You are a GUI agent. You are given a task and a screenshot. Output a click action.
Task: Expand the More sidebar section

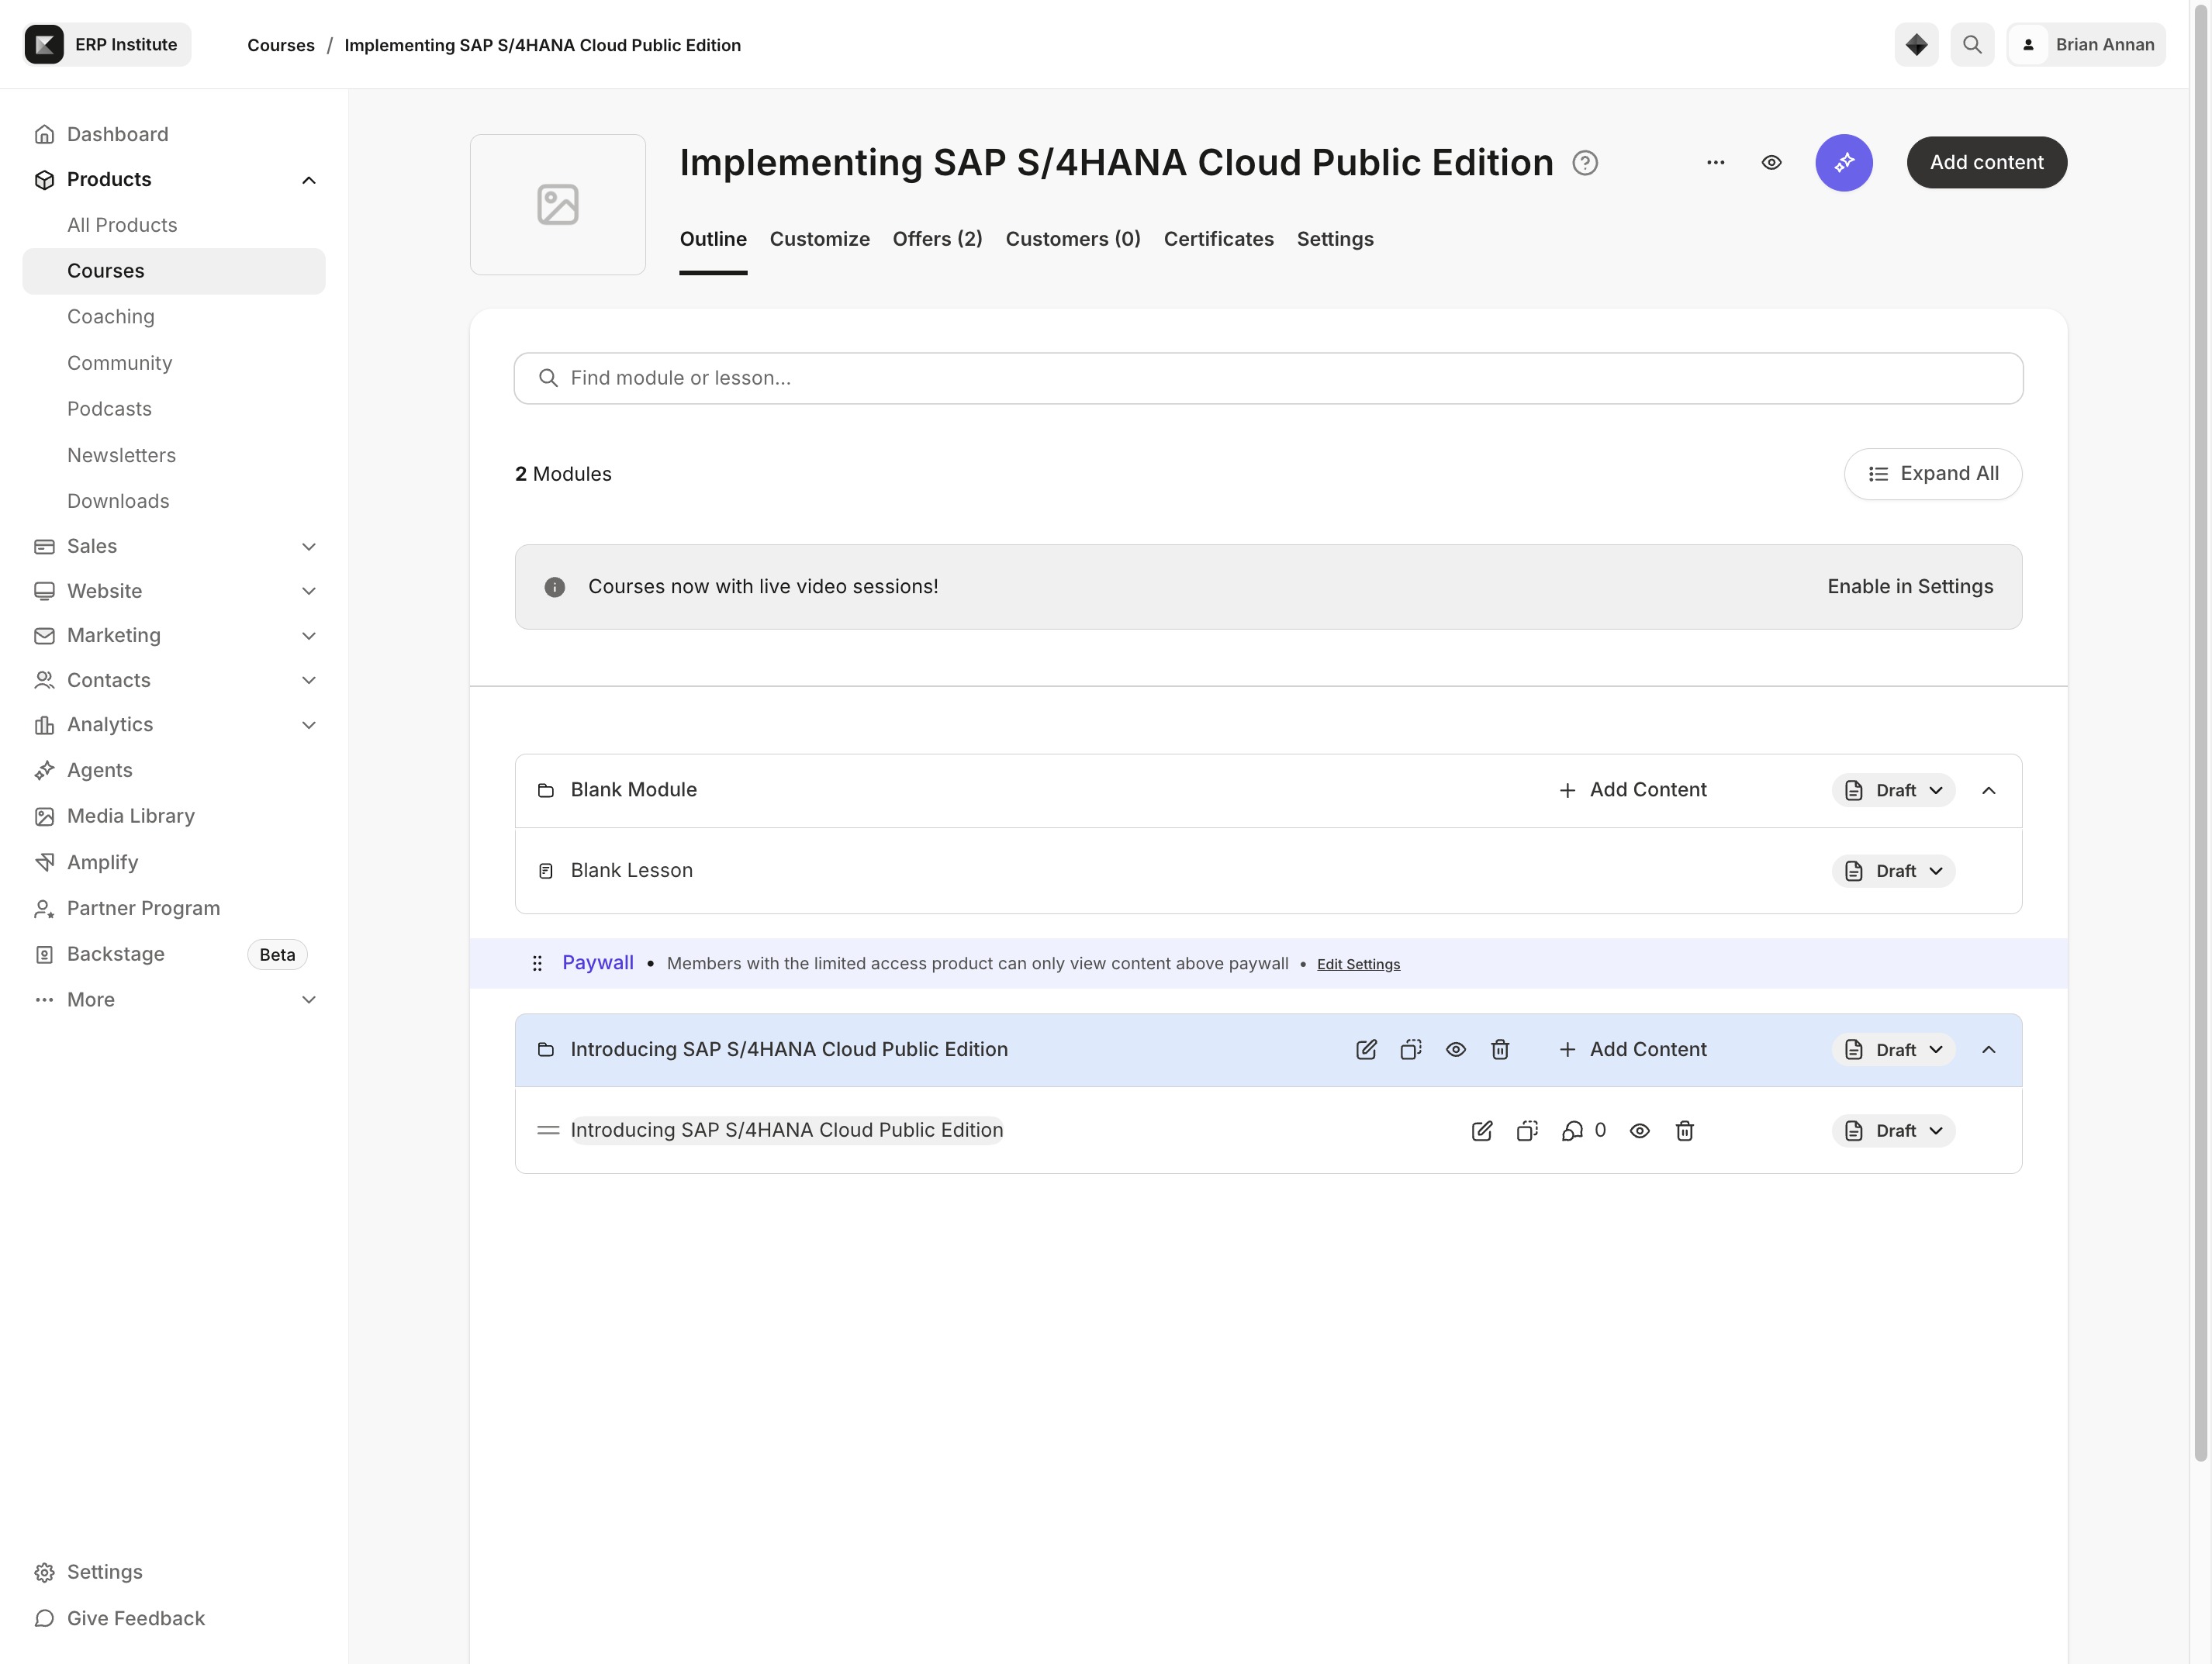(309, 1000)
